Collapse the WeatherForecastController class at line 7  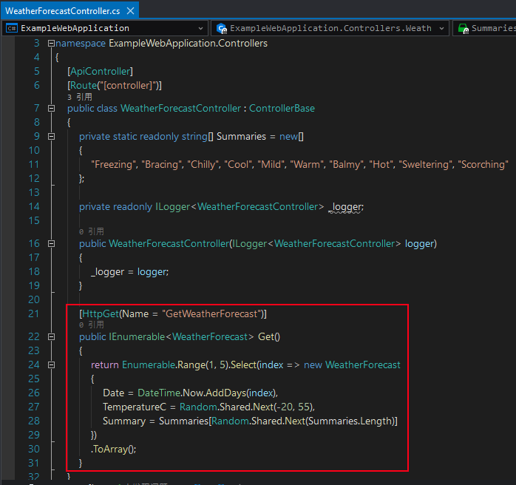pyautogui.click(x=51, y=108)
